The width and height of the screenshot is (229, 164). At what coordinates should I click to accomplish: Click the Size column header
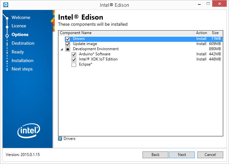[x=215, y=33]
